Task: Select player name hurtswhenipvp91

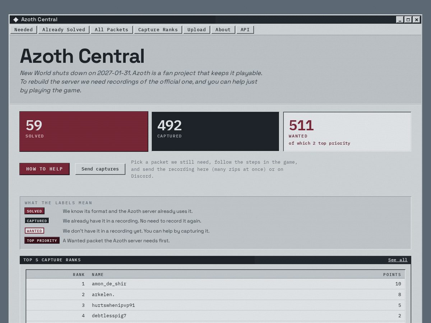Action: point(113,305)
